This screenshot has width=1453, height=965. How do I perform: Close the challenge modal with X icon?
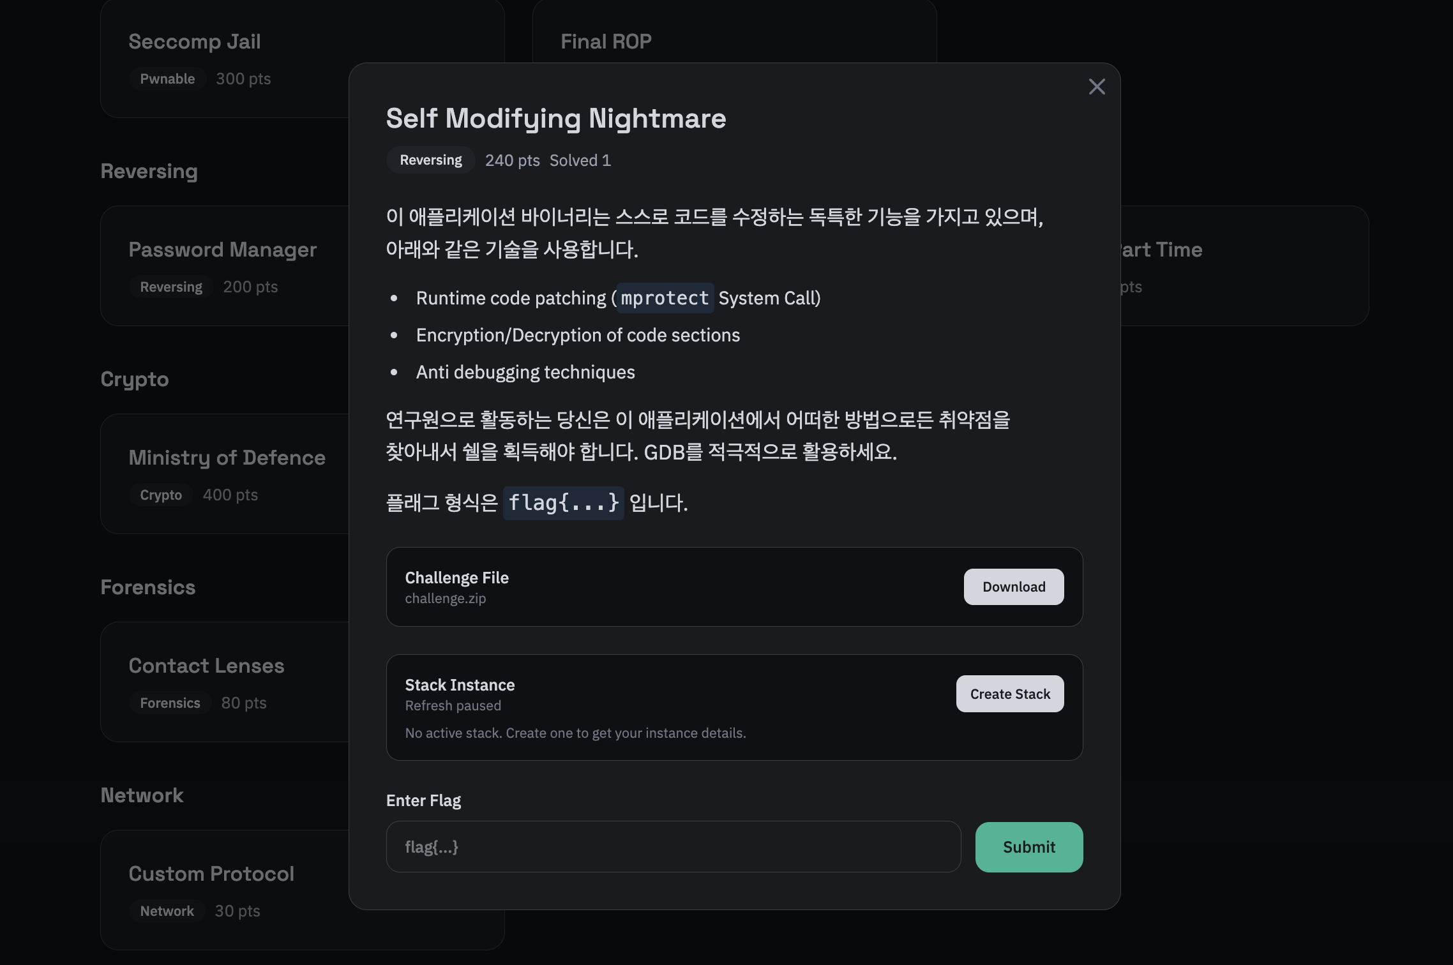coord(1097,87)
